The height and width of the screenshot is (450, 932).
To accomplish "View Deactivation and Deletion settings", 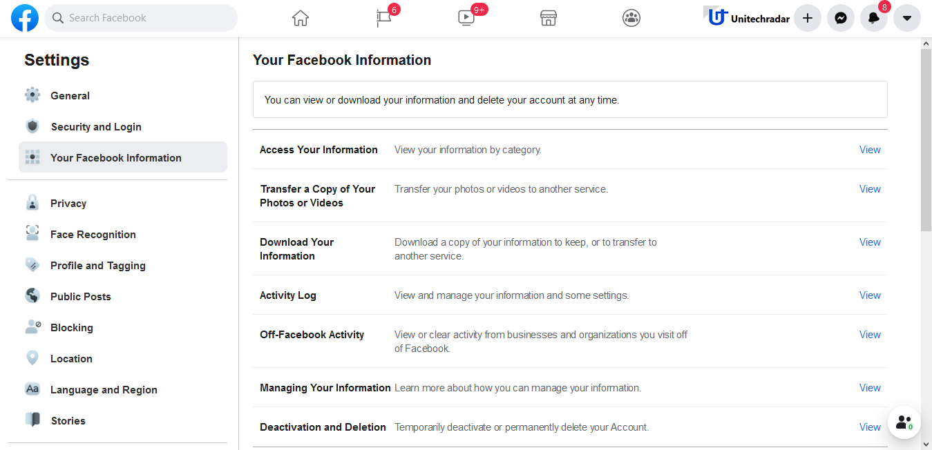I will pos(870,427).
